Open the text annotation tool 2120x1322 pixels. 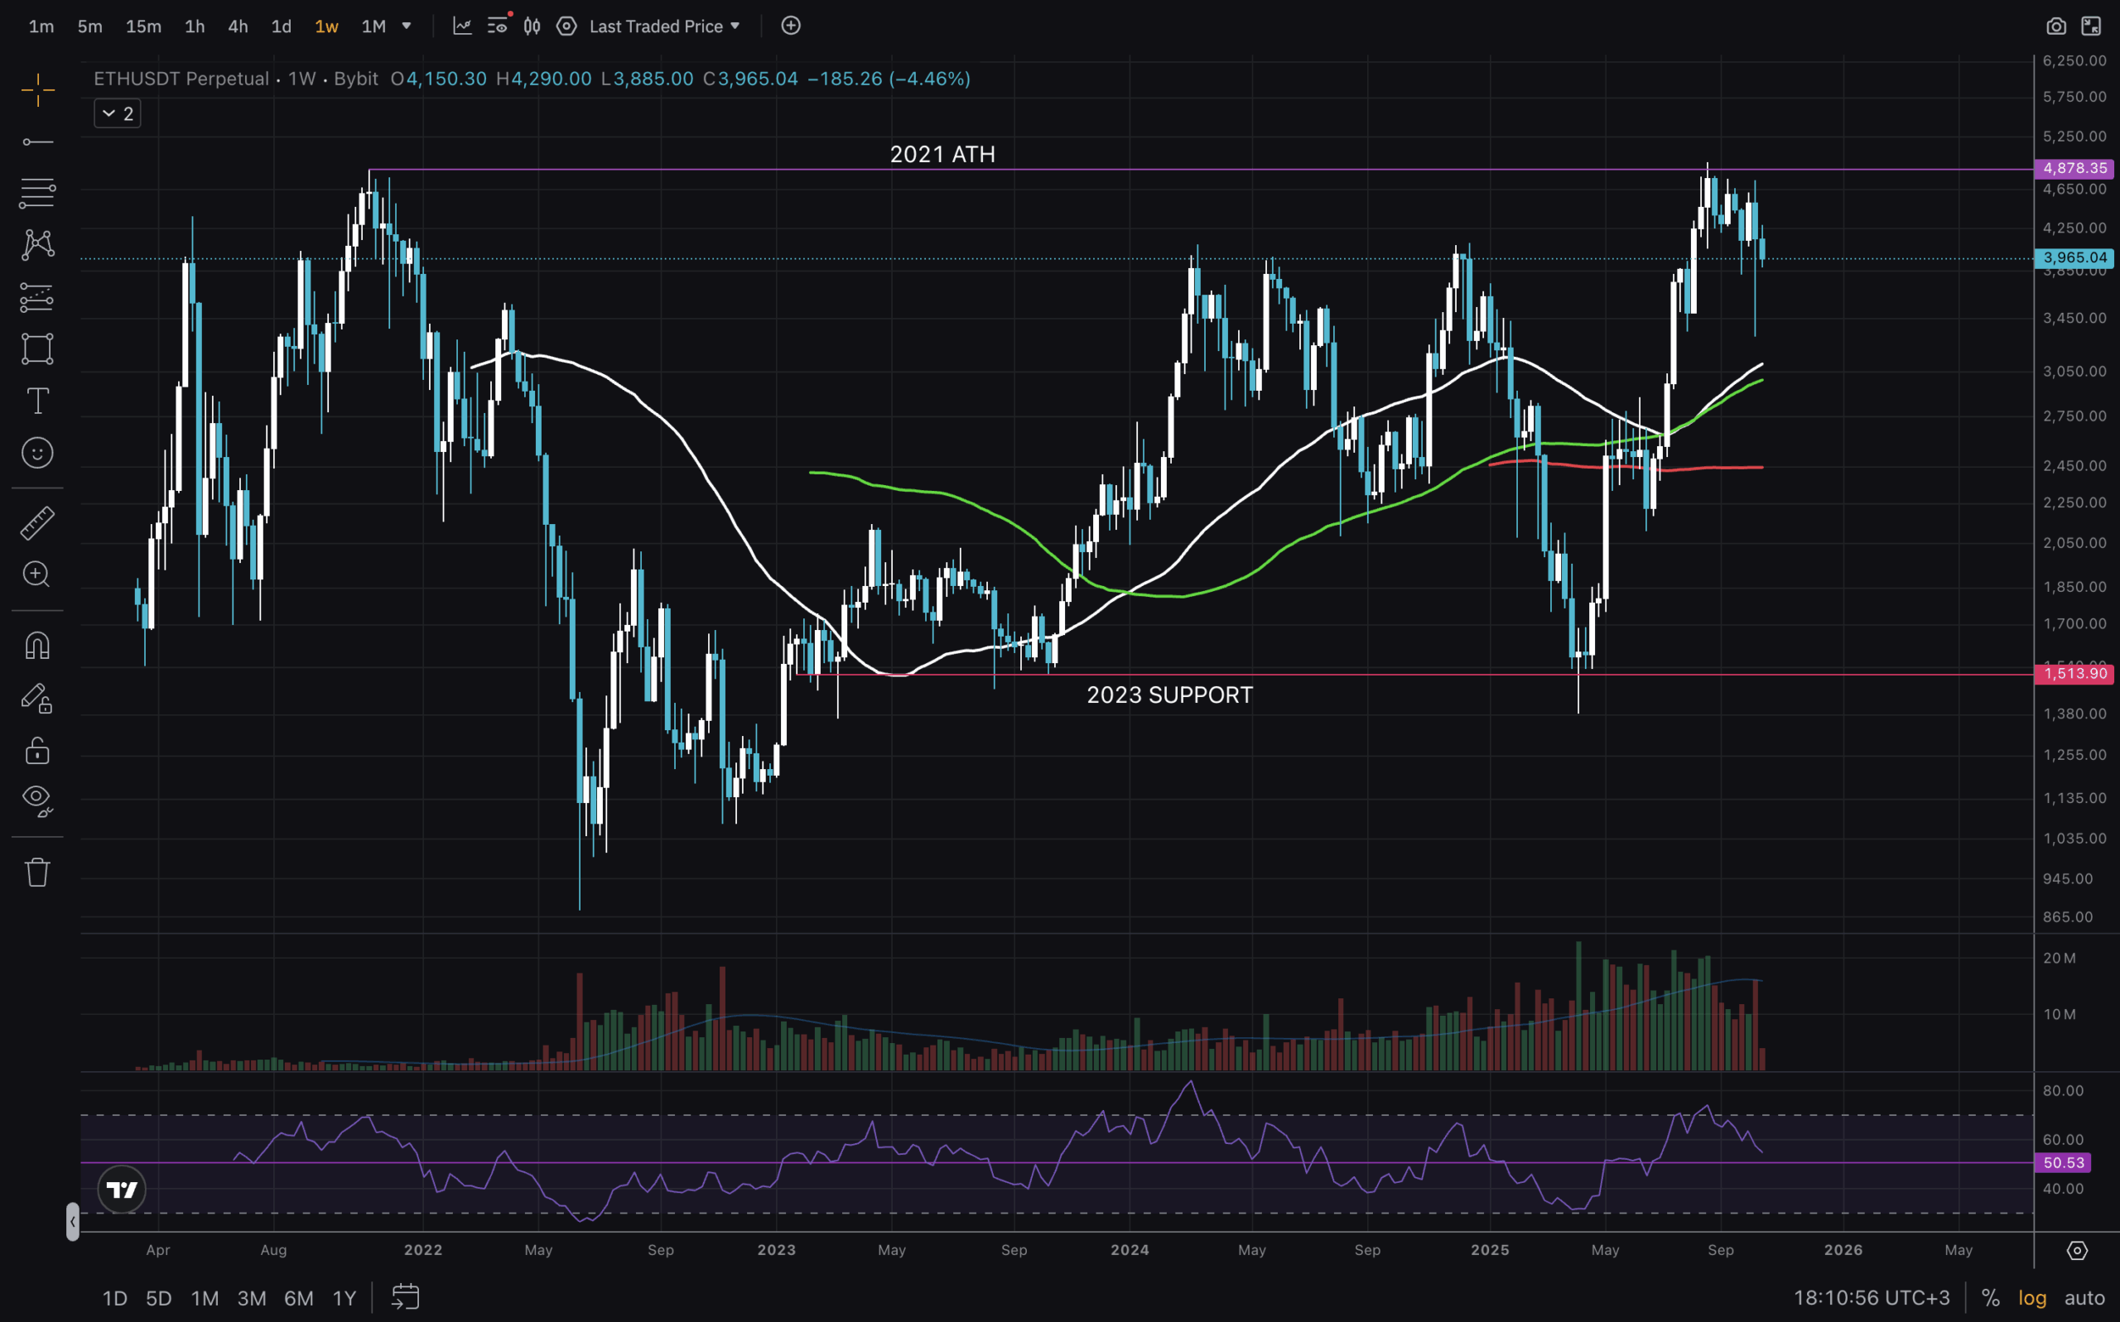pyautogui.click(x=36, y=401)
